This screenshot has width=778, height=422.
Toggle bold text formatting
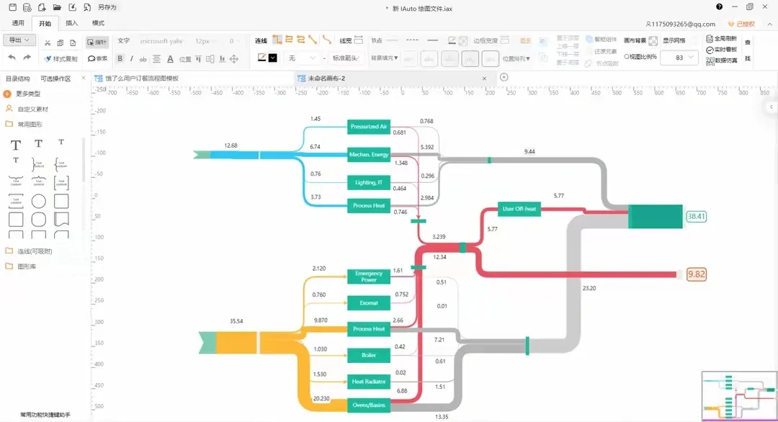tap(120, 58)
